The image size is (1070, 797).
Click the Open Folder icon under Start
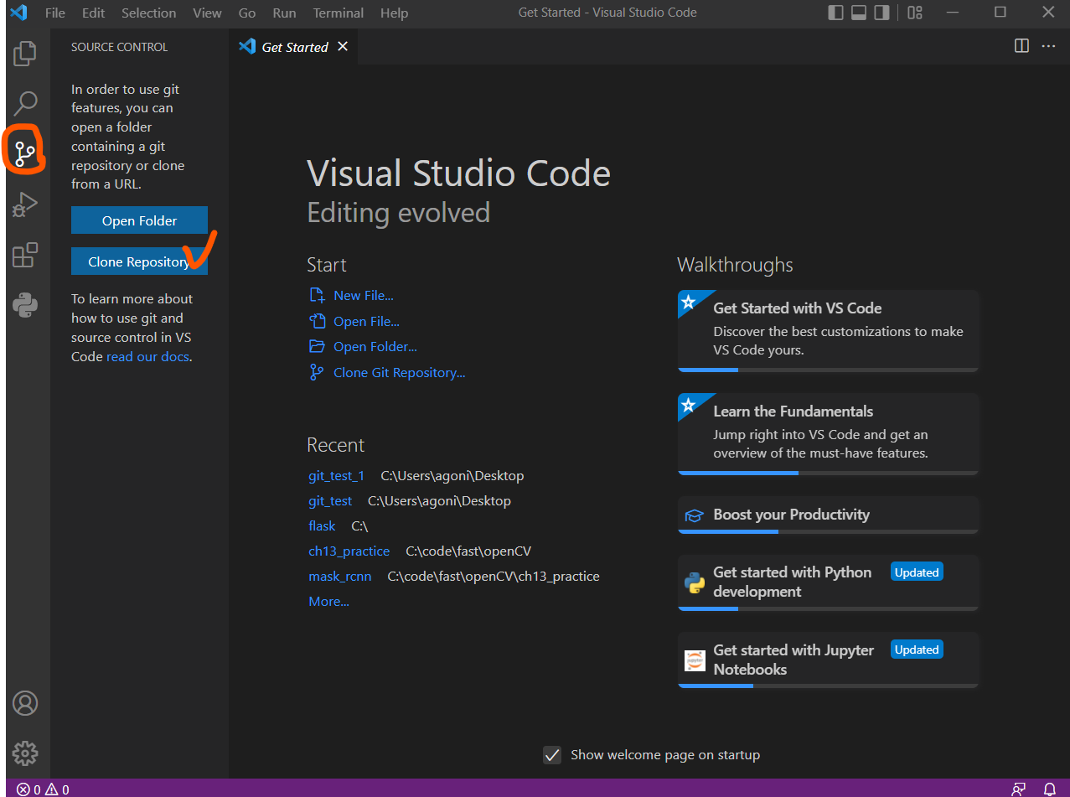pyautogui.click(x=317, y=346)
